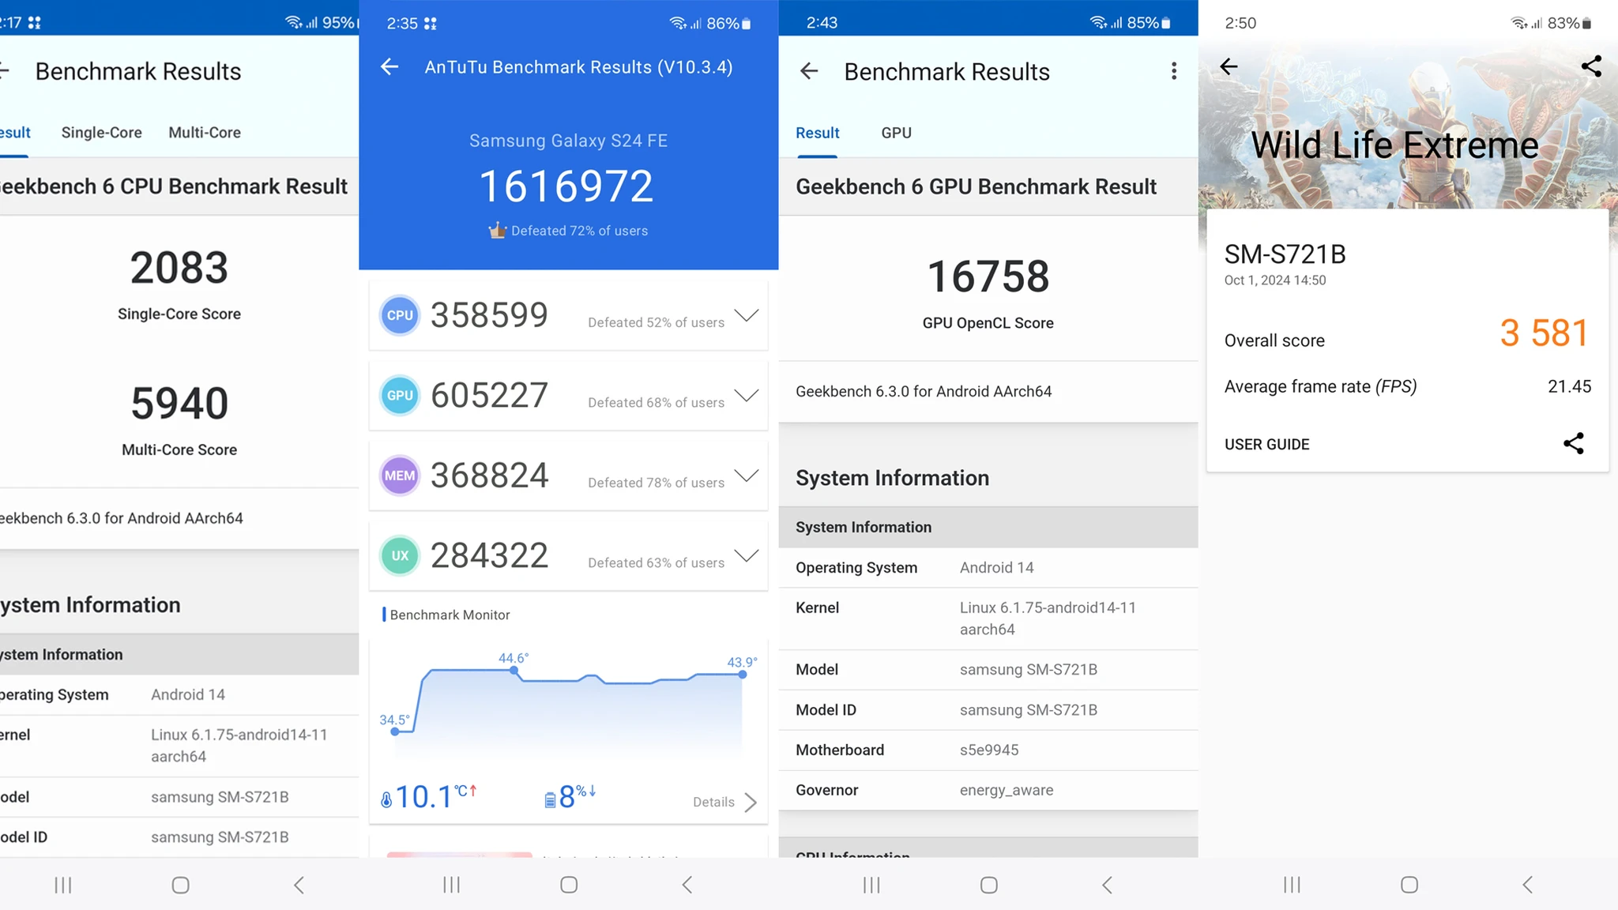1618x910 pixels.
Task: Switch to Single-Core tab
Action: point(102,133)
